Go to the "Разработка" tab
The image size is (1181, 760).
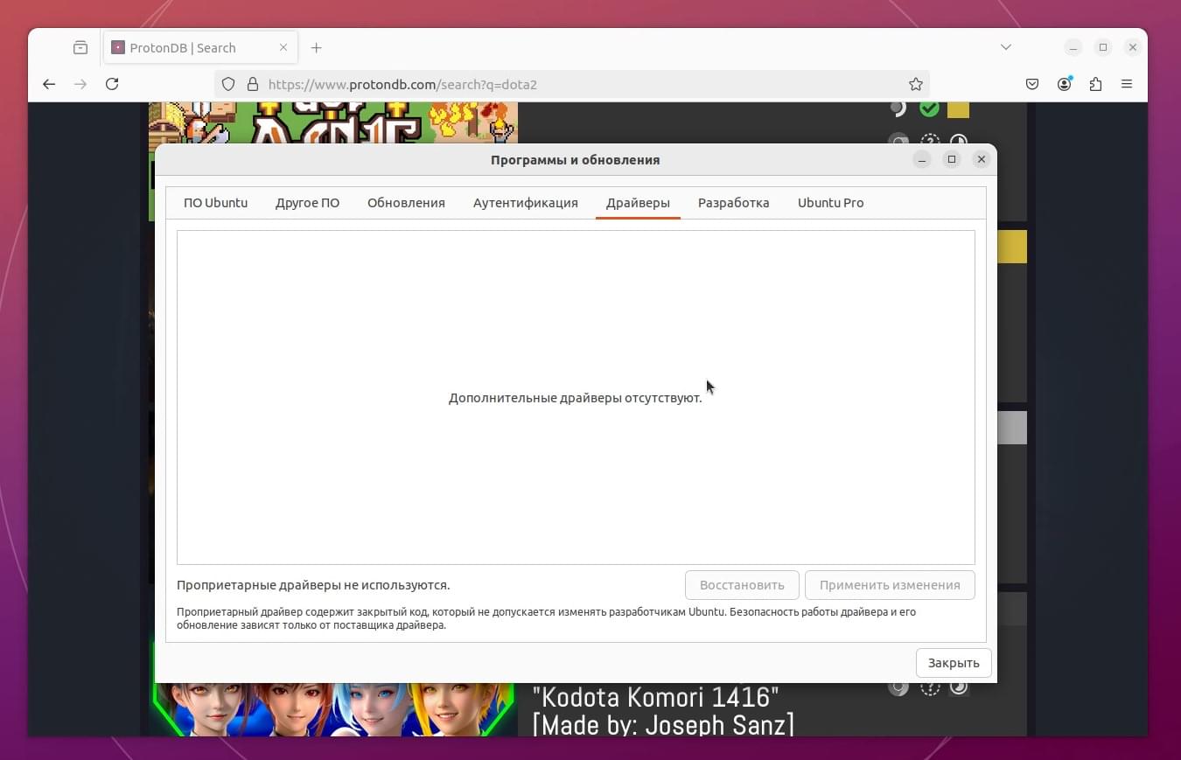(733, 203)
